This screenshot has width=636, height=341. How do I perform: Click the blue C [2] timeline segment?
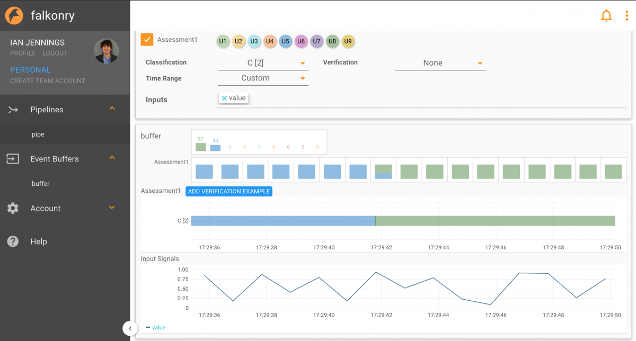[x=283, y=221]
